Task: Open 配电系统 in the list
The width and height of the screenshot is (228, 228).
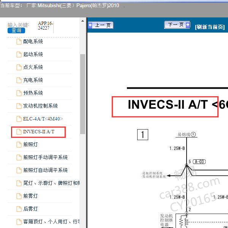Action: point(33,42)
